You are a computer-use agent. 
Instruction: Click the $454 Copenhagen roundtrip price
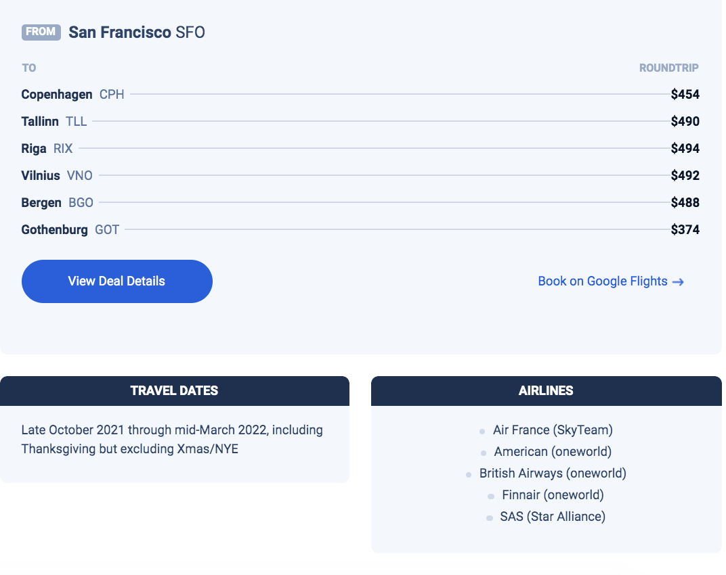[x=685, y=95]
